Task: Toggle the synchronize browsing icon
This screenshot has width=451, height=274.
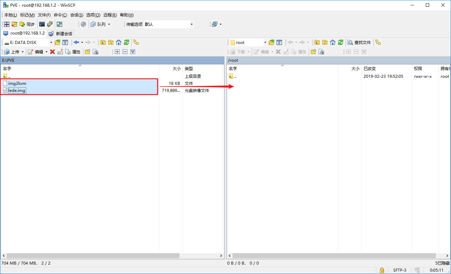Action: [x=59, y=24]
